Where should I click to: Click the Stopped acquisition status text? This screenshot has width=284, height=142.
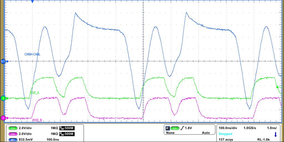point(225,134)
